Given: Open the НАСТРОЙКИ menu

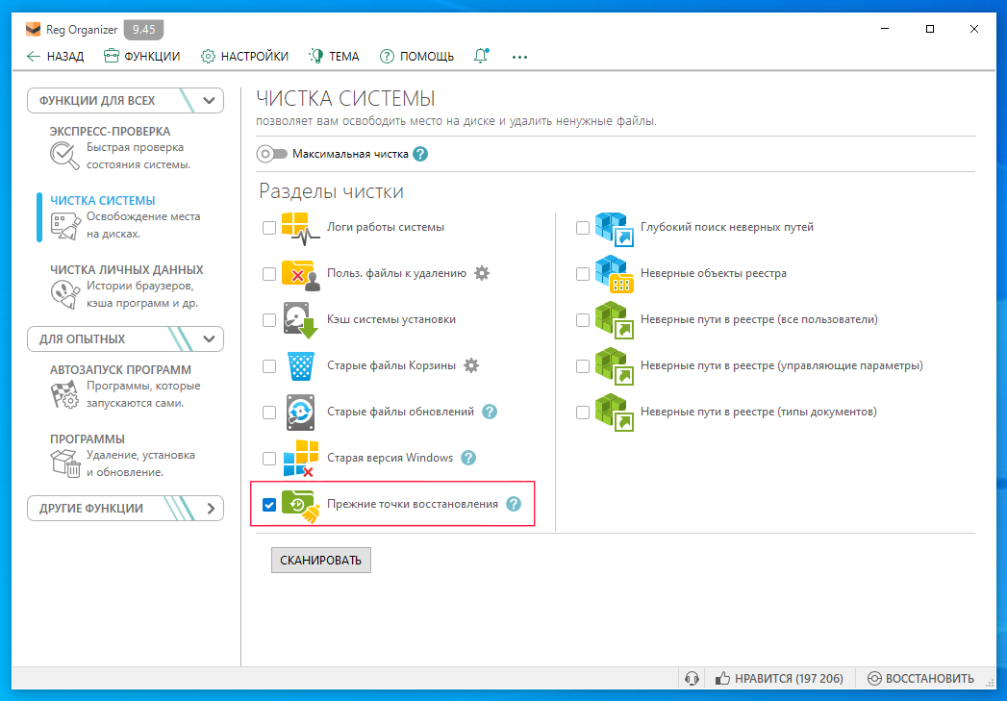Looking at the screenshot, I should click(x=244, y=57).
